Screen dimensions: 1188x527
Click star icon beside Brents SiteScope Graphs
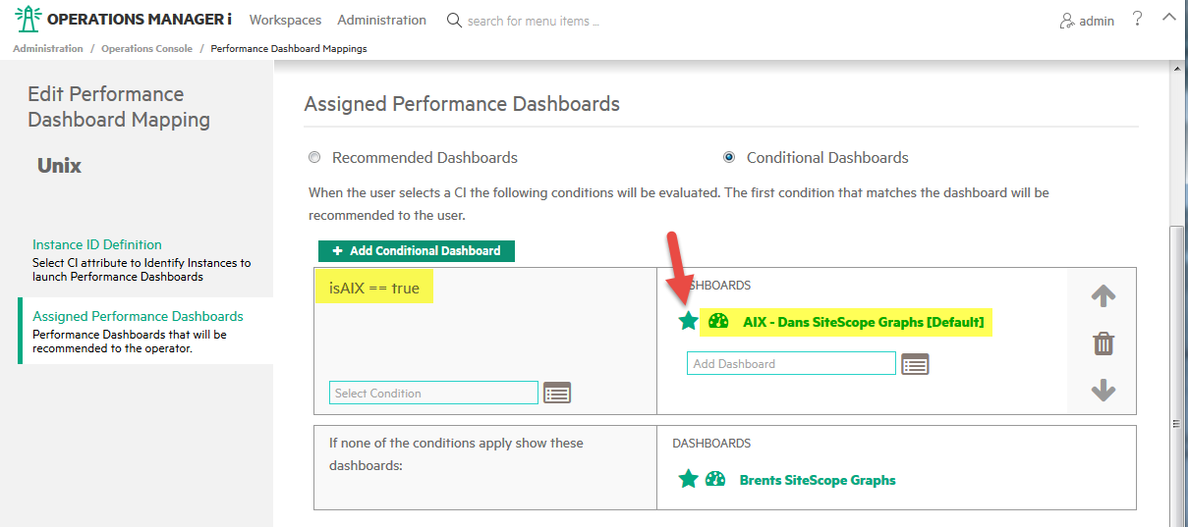tap(688, 479)
